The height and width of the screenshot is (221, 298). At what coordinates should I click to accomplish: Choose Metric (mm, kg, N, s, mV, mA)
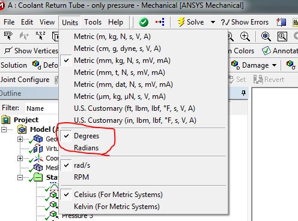pyautogui.click(x=143, y=60)
